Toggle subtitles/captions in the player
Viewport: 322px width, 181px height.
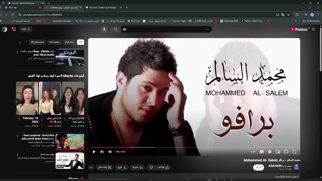[x=262, y=152]
